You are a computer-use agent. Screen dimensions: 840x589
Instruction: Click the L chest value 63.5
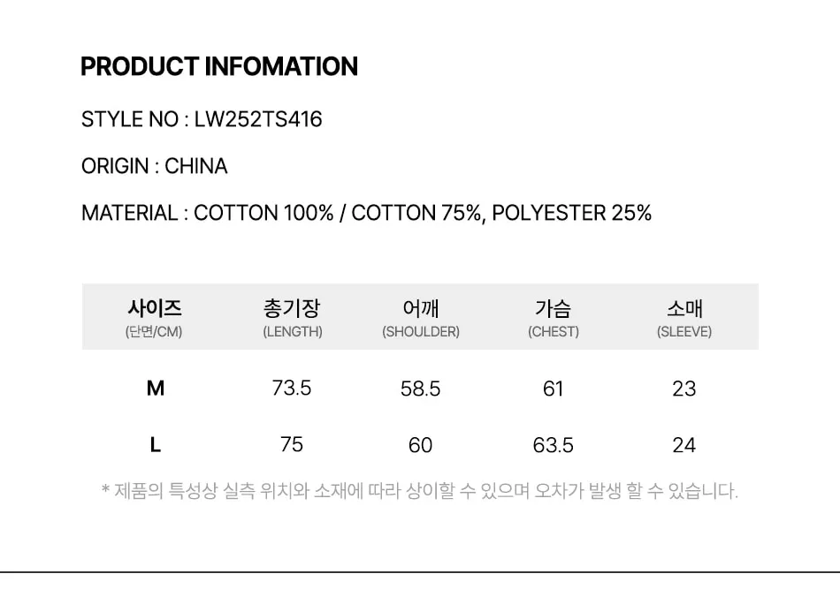pyautogui.click(x=554, y=445)
